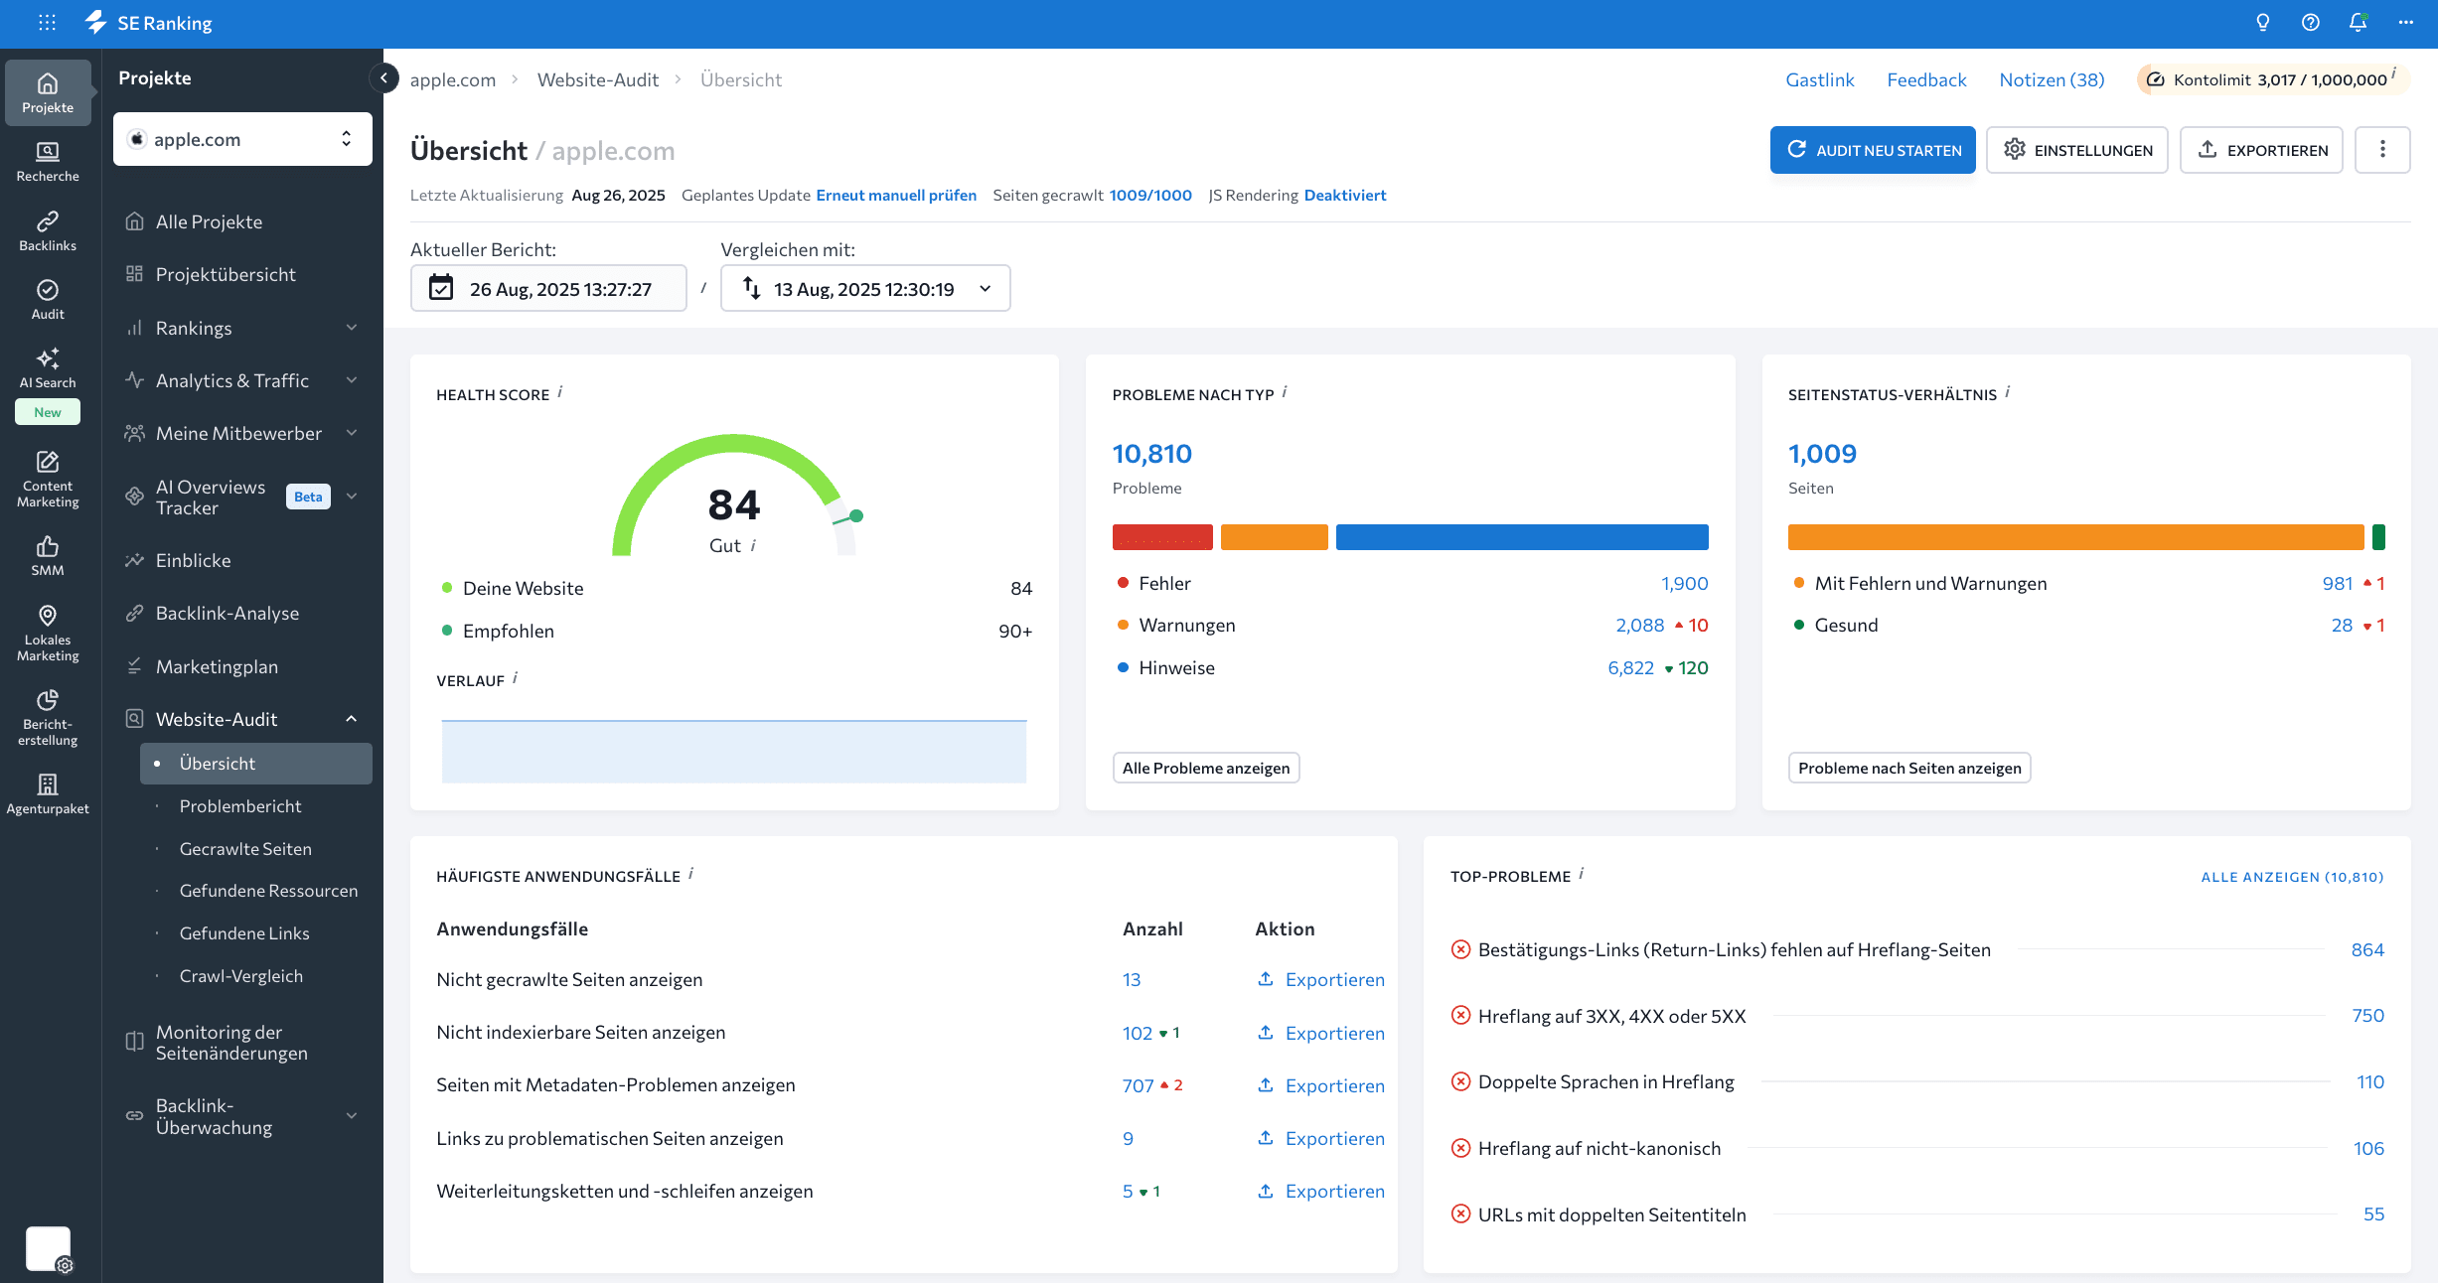Viewport: 2438px width, 1283px height.
Task: Open Berichterstellung in the left rail
Action: pos(48,717)
